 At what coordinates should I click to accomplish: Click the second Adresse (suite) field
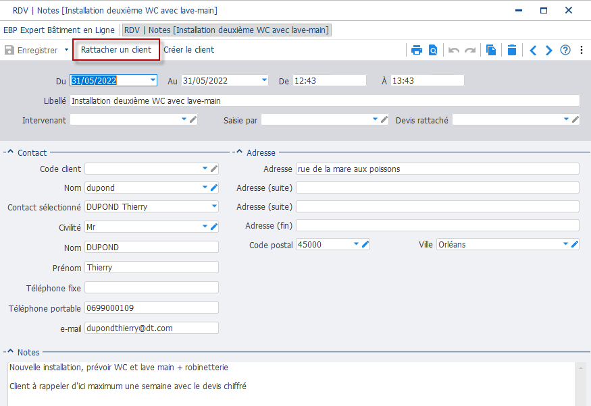pos(438,206)
